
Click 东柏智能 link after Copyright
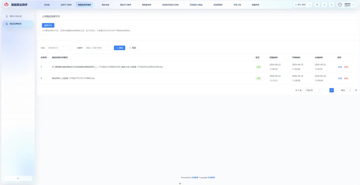(212, 178)
